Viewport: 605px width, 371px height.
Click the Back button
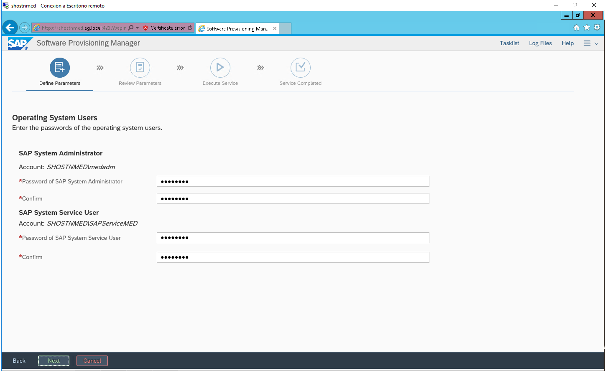(x=19, y=361)
